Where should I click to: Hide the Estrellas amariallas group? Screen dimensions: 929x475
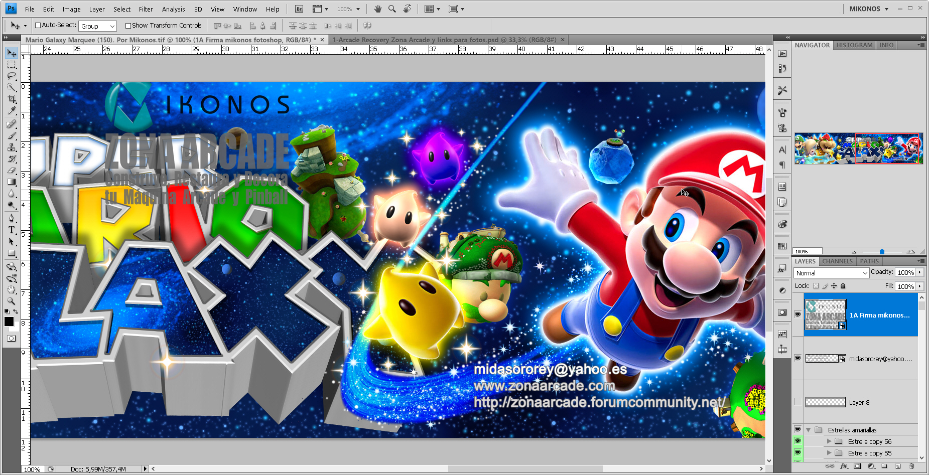798,429
